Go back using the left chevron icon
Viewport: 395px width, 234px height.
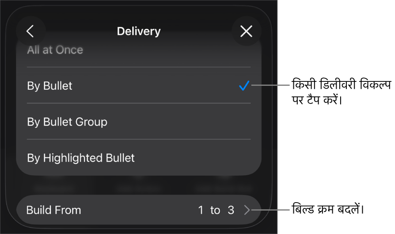coord(30,31)
